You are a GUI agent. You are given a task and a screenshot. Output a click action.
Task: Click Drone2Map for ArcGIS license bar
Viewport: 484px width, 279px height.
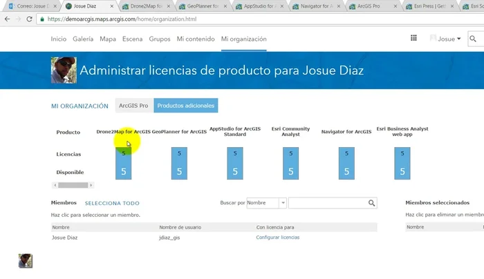(124, 164)
